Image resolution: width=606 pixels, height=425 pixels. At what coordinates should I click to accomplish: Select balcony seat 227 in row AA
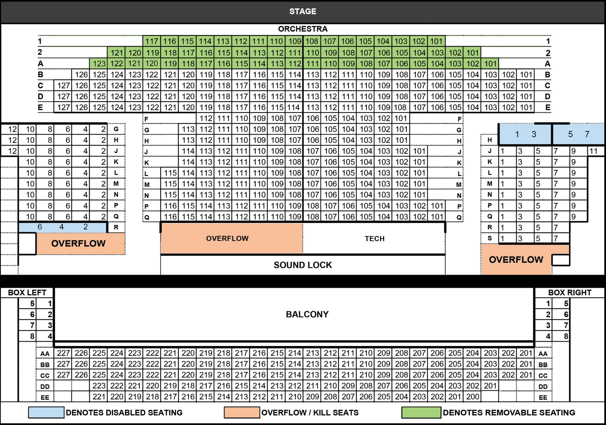(63, 353)
